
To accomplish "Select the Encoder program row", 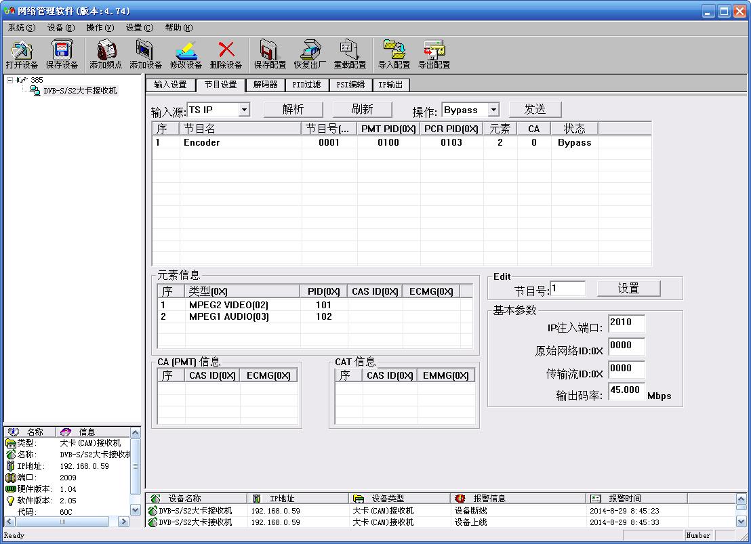I will [x=401, y=143].
